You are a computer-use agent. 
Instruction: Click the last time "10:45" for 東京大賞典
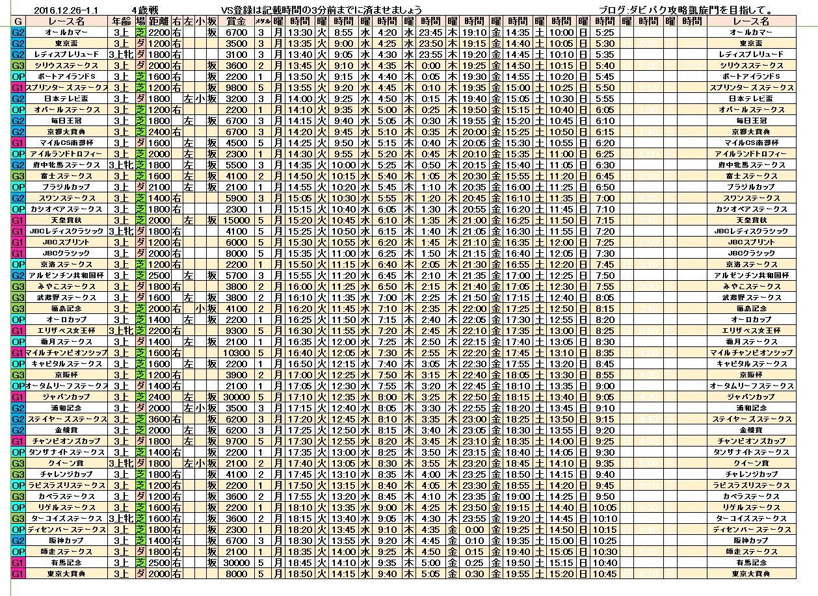pyautogui.click(x=605, y=573)
